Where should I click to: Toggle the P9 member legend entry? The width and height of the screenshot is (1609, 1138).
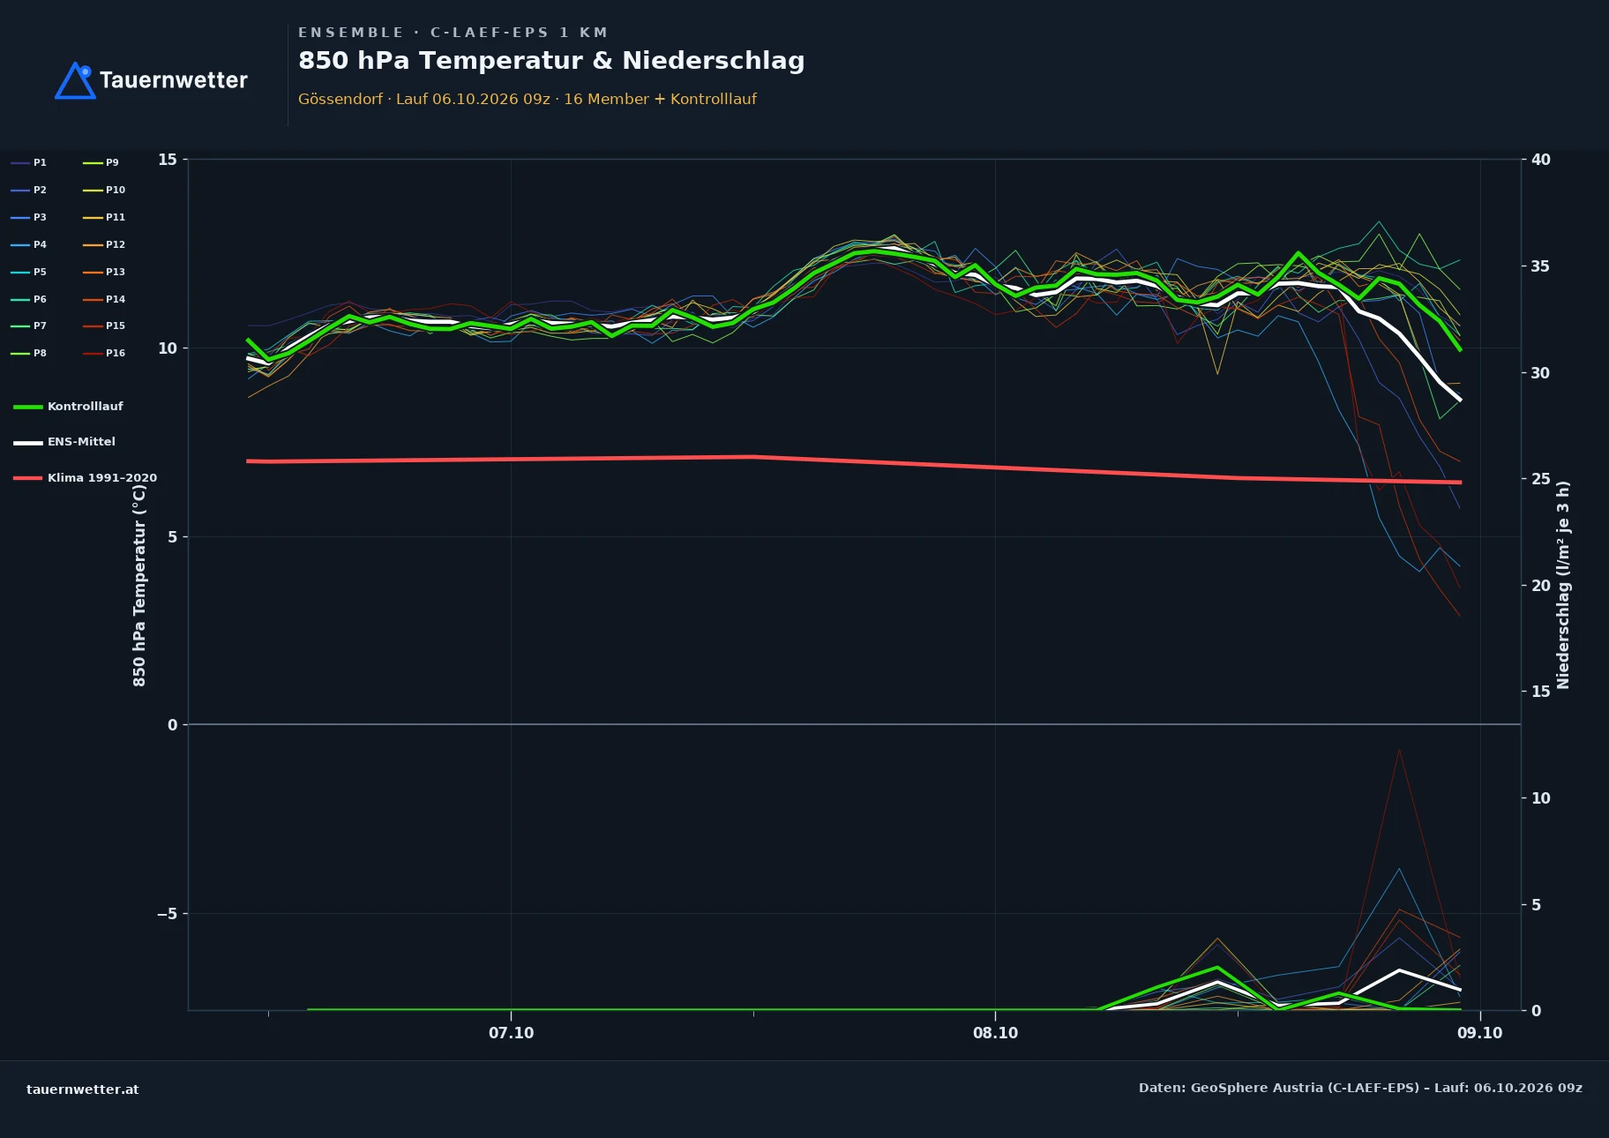(x=101, y=163)
